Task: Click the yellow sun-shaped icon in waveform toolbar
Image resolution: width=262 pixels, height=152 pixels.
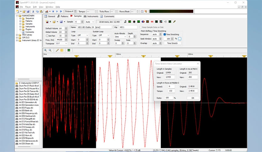Action: click(x=62, y=50)
